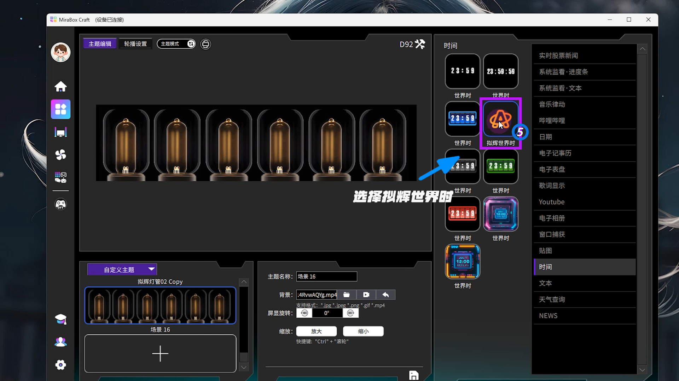
Task: Open the screen monitor sidebar icon
Action: pyautogui.click(x=60, y=132)
